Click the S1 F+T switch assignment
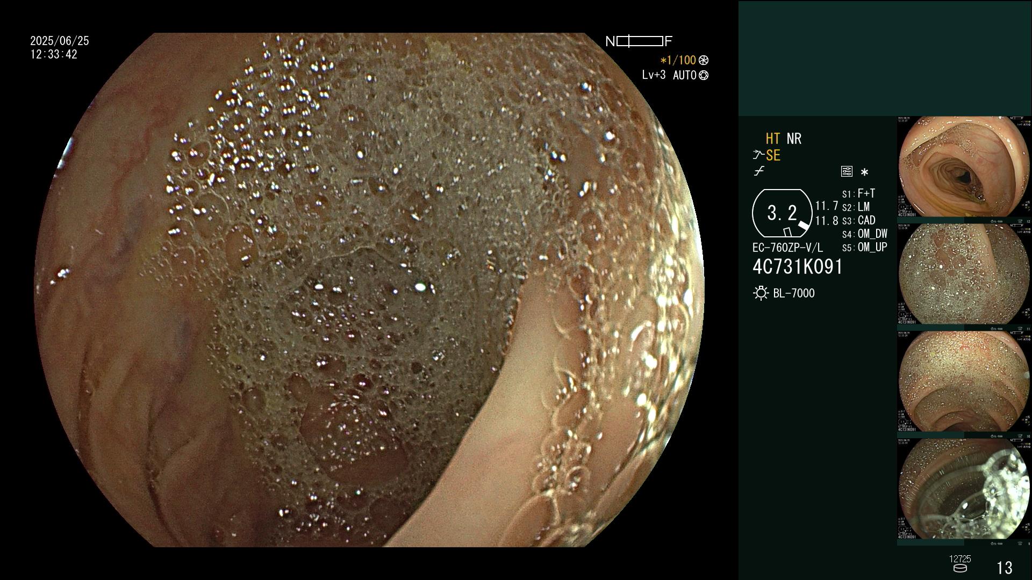The image size is (1032, 580). click(858, 193)
